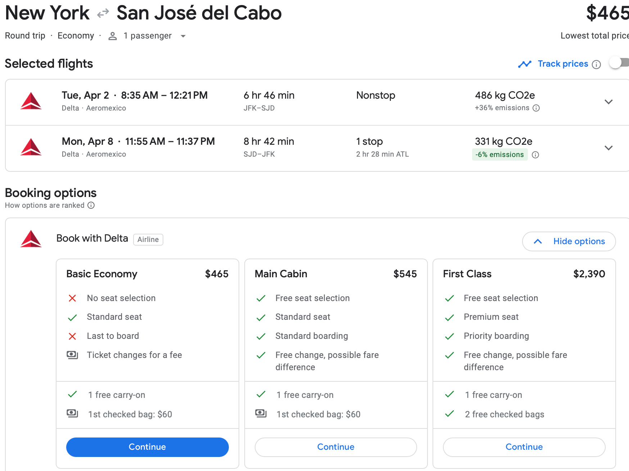Click the passenger person icon
Viewport: 629px width, 471px height.
[113, 36]
